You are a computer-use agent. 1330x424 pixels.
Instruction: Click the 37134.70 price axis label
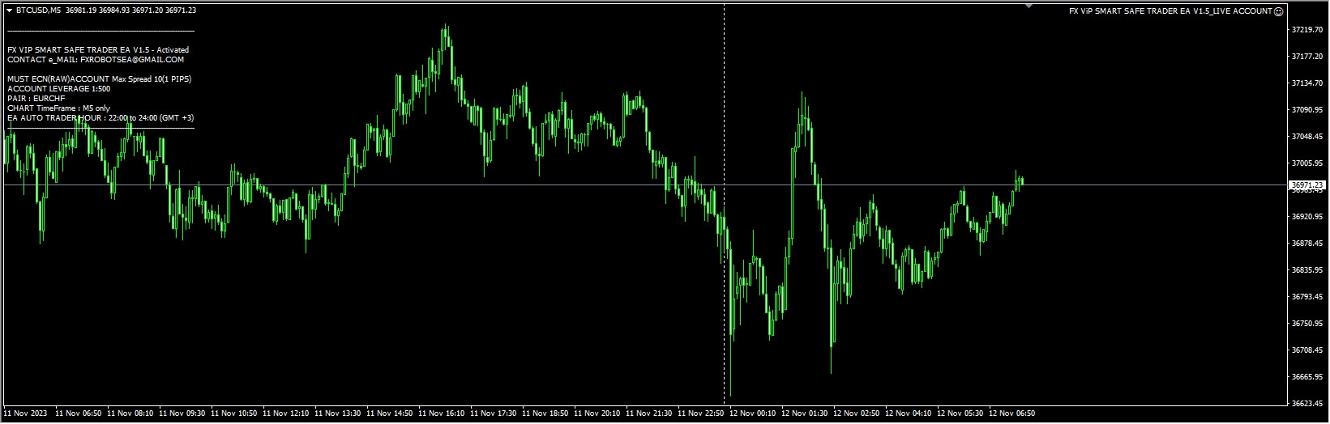[x=1308, y=83]
